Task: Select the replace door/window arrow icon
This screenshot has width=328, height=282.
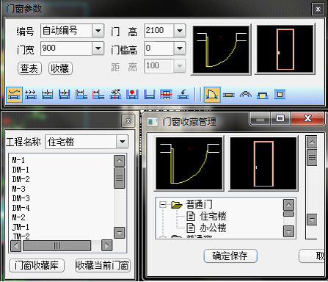Action: click(x=183, y=95)
